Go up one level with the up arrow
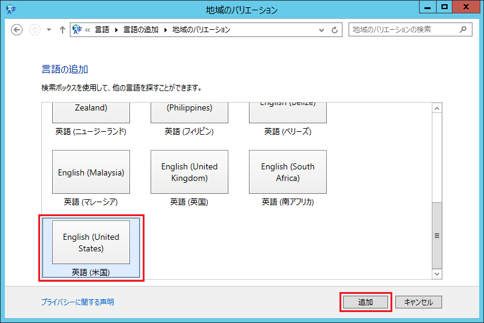Image resolution: width=484 pixels, height=323 pixels. point(63,30)
